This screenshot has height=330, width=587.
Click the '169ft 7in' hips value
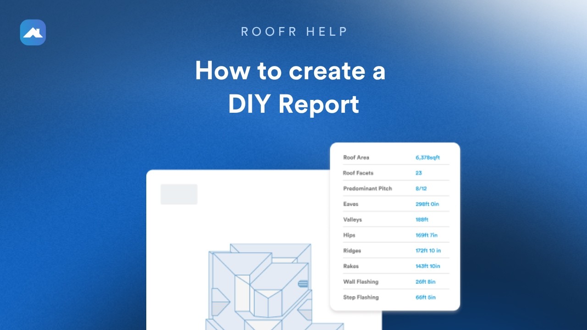click(x=426, y=235)
